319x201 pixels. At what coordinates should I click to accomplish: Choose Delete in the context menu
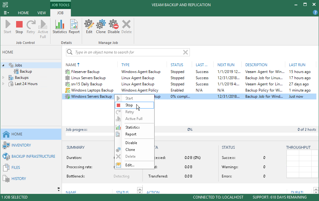(x=134, y=156)
